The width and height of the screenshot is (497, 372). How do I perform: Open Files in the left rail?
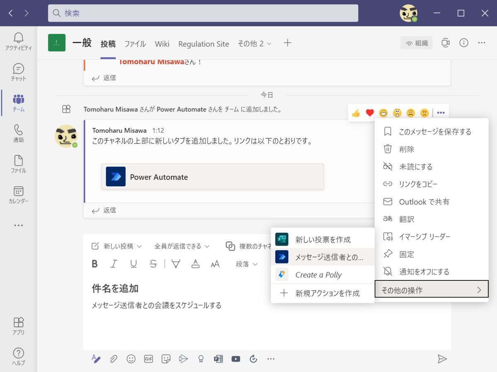[18, 165]
